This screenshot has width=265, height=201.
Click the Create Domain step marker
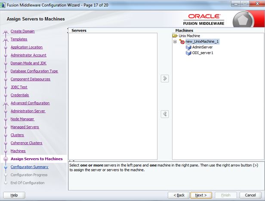(x=6, y=32)
